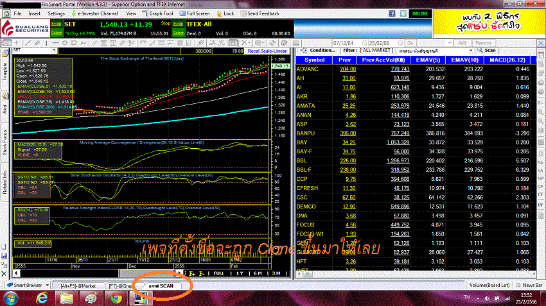Click the DEMCO prev price 12.90
This screenshot has height=306, width=546.
pos(349,207)
